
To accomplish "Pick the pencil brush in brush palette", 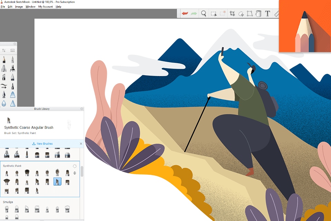I will click(4, 59).
